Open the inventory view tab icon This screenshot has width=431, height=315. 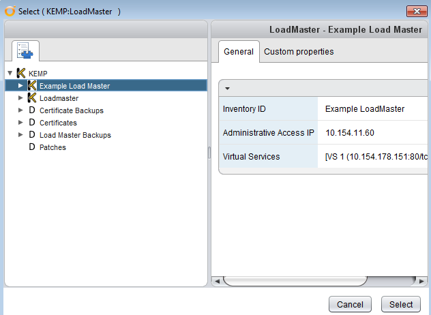tap(25, 50)
